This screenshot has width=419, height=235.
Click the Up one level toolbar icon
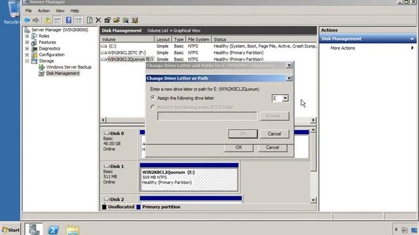click(x=48, y=20)
